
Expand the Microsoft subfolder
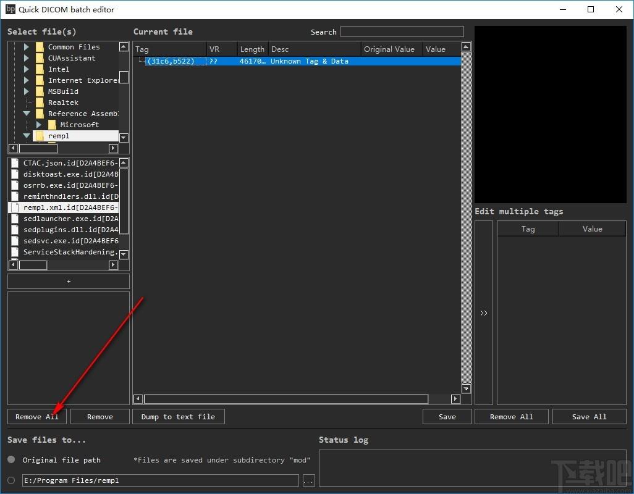click(x=39, y=125)
